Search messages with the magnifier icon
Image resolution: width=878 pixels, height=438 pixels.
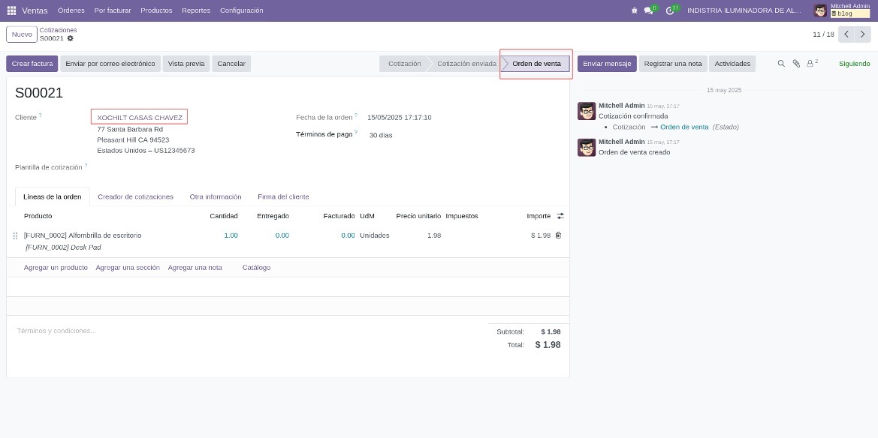point(781,64)
